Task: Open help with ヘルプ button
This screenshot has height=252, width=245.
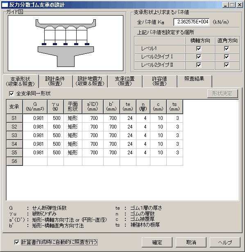Action: click(225, 243)
